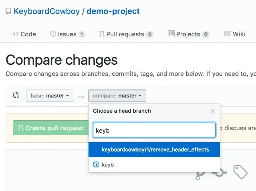Viewport: 256px width, 191px height.
Task: Click the Create pull request button
Action: (51, 128)
